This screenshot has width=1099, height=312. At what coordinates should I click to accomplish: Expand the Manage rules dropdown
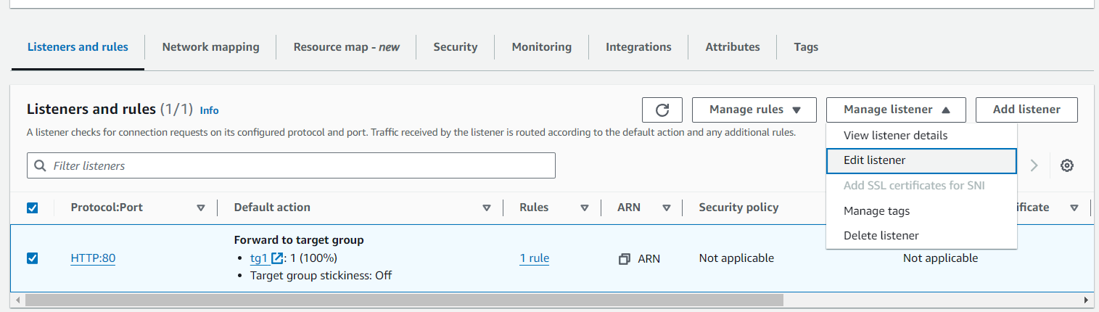754,110
